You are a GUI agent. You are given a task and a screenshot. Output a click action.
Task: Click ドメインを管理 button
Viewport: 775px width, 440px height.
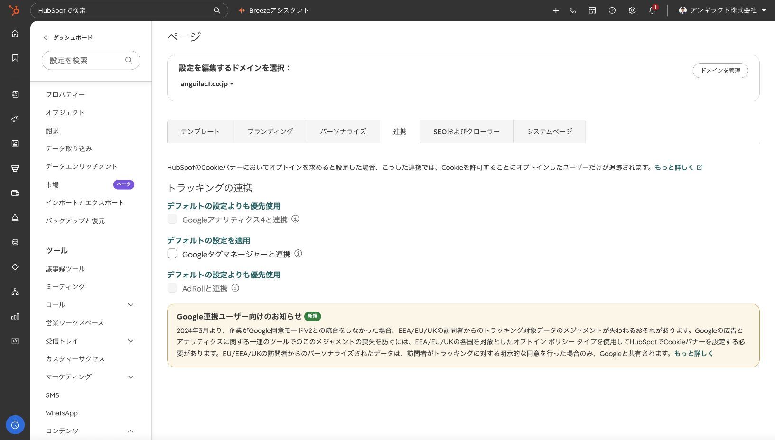[720, 71]
